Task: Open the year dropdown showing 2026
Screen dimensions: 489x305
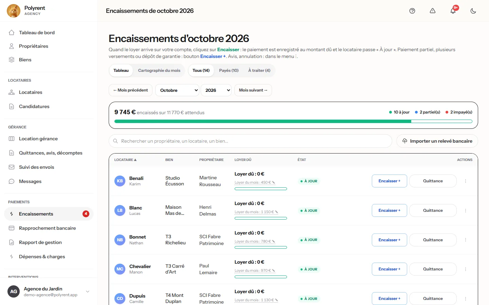Action: [216, 90]
